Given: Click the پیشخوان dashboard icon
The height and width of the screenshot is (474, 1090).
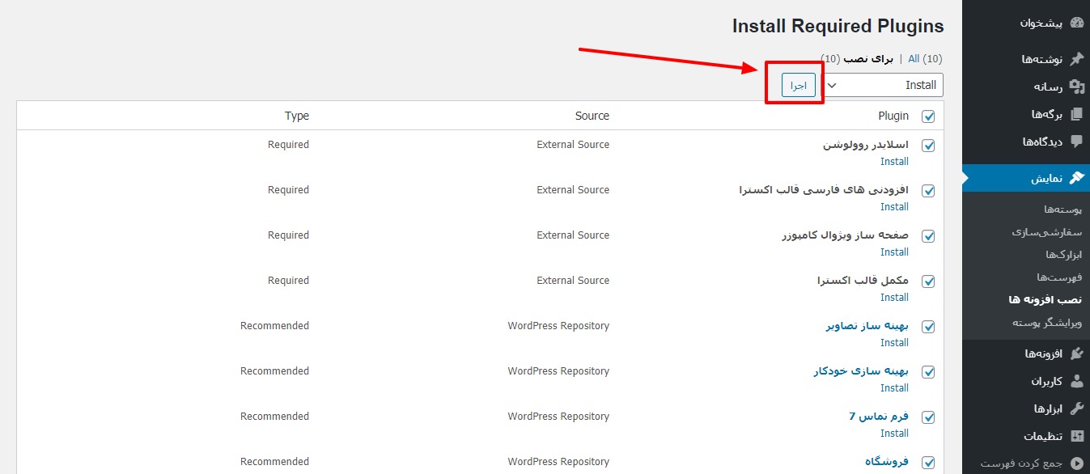Looking at the screenshot, I should pyautogui.click(x=1076, y=23).
